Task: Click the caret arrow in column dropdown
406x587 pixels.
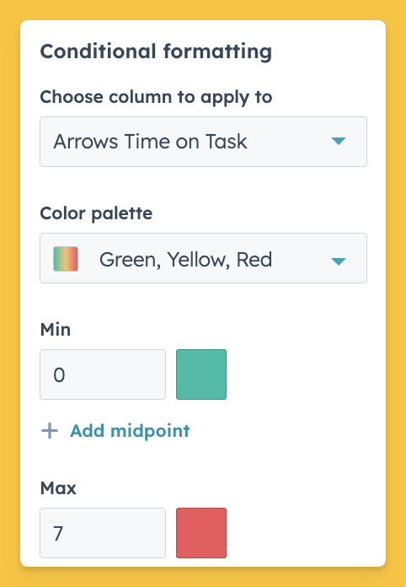Action: pos(339,141)
